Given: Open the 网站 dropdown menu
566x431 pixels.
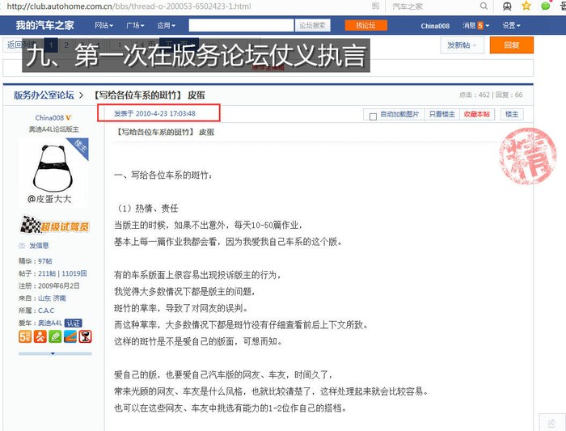Looking at the screenshot, I should pos(103,26).
